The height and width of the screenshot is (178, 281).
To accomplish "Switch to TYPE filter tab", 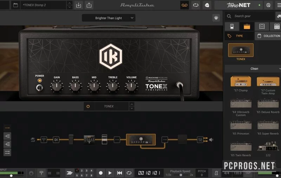I will (239, 36).
